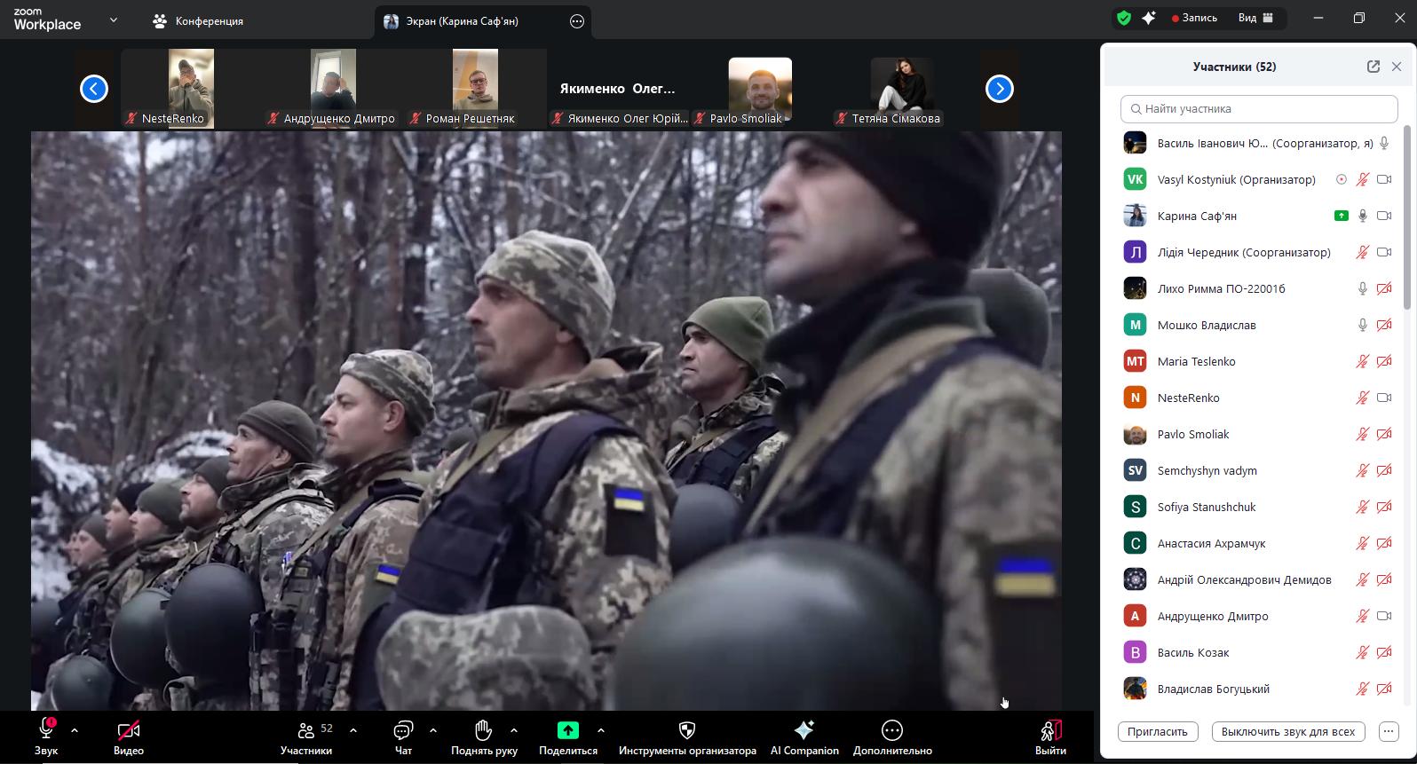Screen dimensions: 1417x764
Task: Click the green Поделиться share button
Action: coord(568,737)
